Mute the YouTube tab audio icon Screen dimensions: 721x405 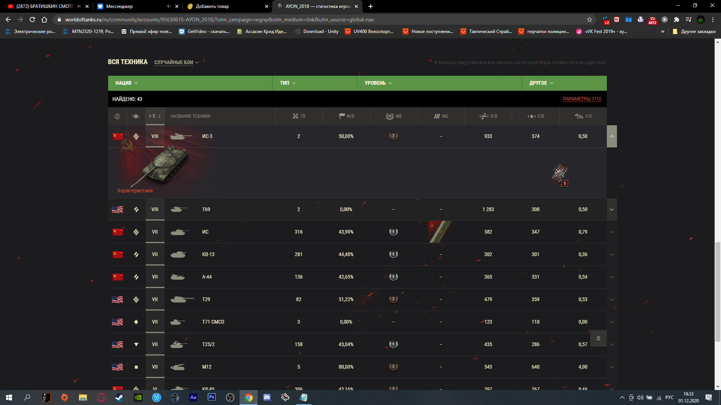click(79, 6)
